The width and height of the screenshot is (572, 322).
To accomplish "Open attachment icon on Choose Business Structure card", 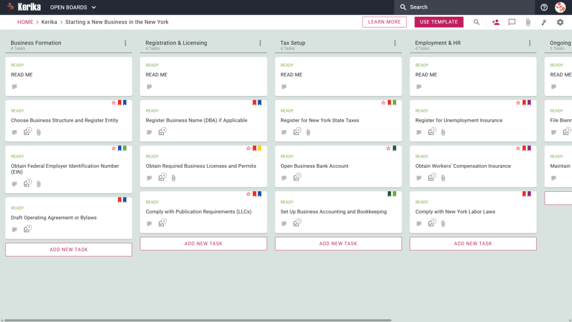I will click(x=39, y=132).
